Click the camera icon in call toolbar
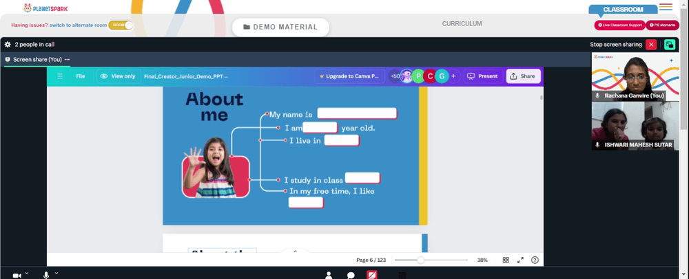This screenshot has width=689, height=279. pyautogui.click(x=17, y=276)
